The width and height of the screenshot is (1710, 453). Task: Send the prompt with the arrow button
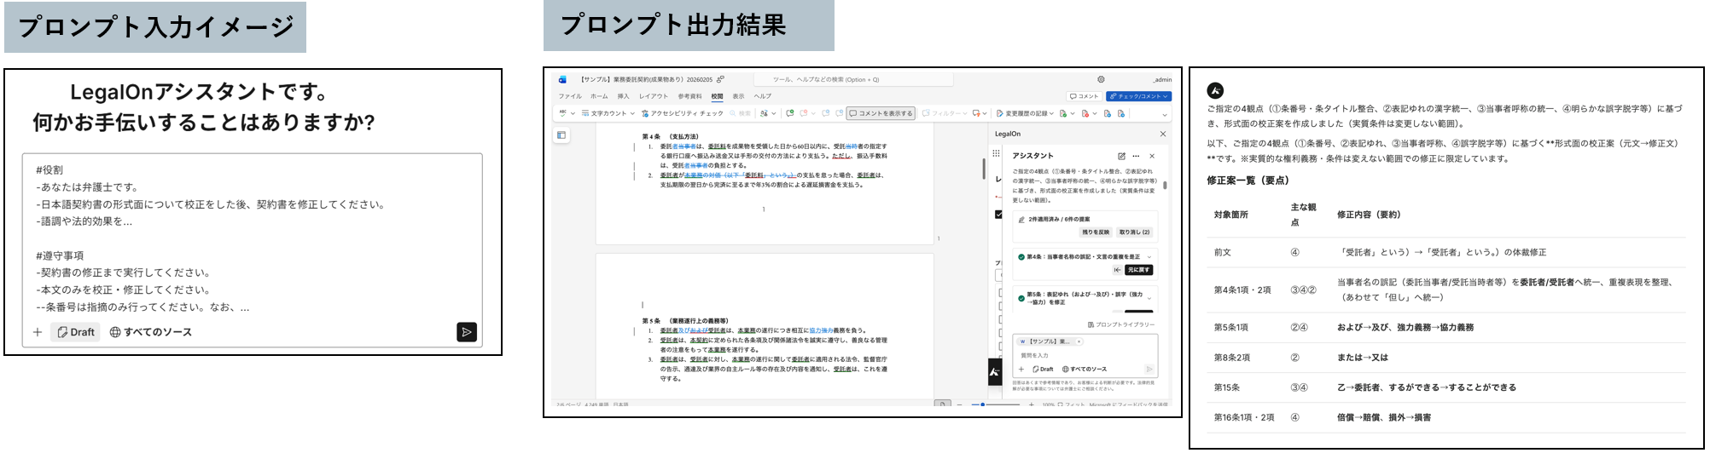[466, 332]
